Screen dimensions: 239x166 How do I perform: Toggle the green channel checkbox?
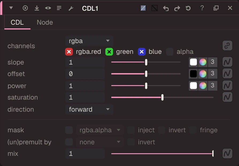109,52
